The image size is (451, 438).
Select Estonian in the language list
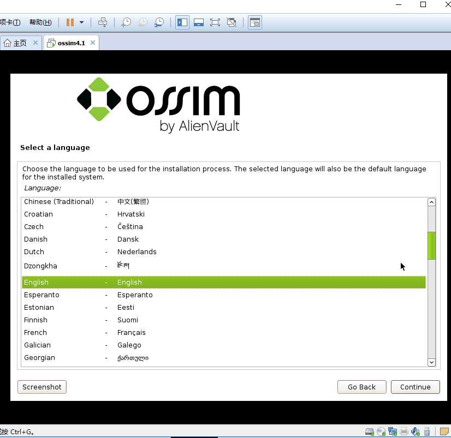[x=224, y=308]
